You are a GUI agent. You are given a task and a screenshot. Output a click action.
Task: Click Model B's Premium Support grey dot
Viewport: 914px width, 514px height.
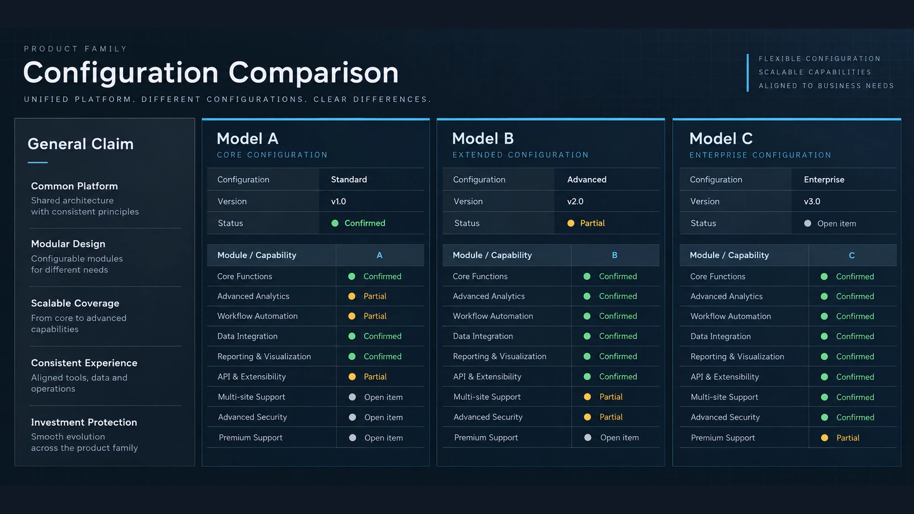click(x=588, y=437)
